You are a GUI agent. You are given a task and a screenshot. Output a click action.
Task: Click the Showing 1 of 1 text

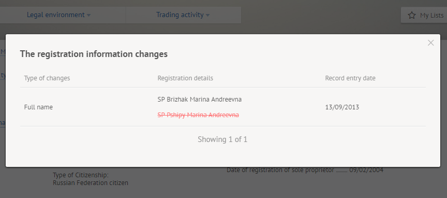click(222, 139)
